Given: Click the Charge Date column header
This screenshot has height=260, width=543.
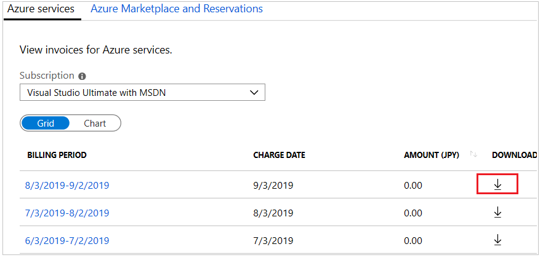Looking at the screenshot, I should click(279, 155).
